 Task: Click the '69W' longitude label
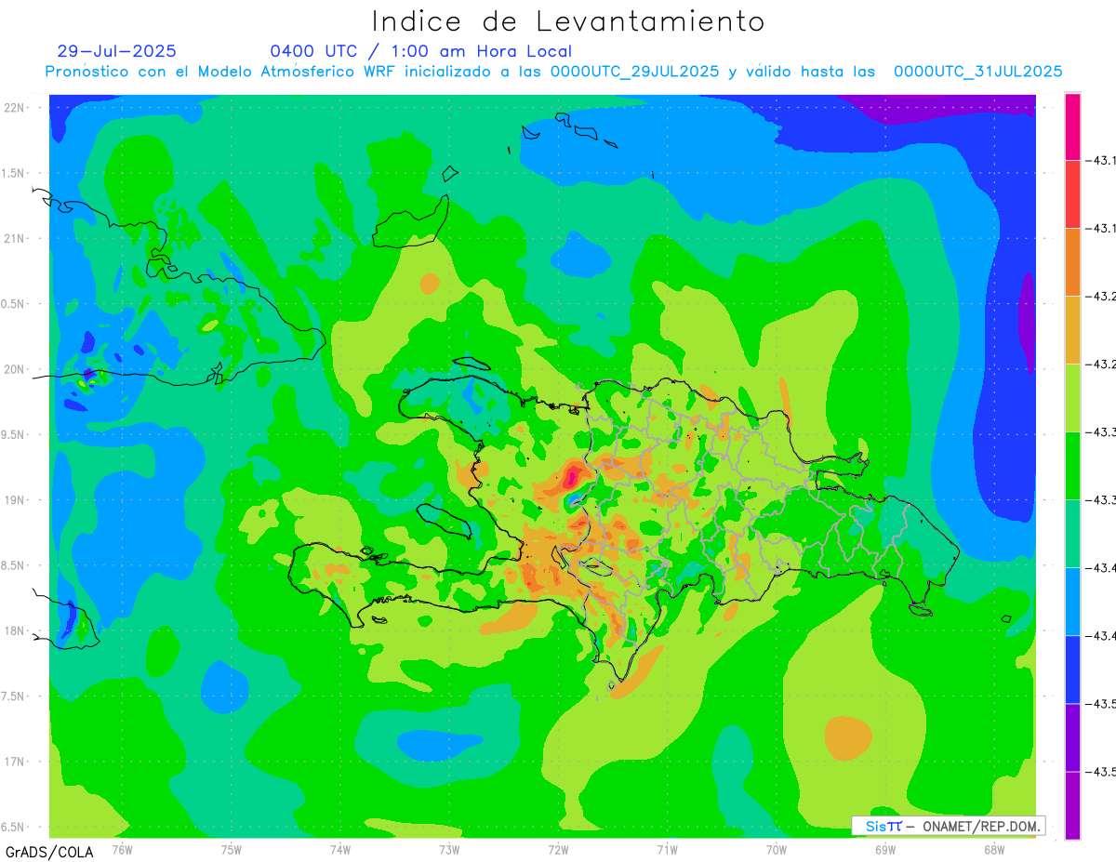885,849
